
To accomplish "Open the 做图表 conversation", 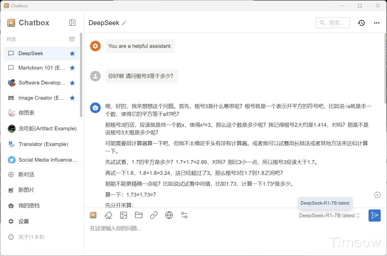I will point(42,113).
